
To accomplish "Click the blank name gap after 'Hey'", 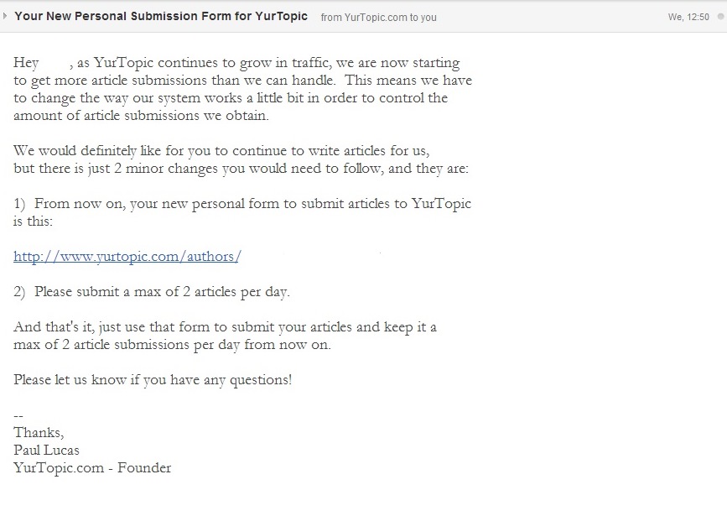I will (x=55, y=63).
